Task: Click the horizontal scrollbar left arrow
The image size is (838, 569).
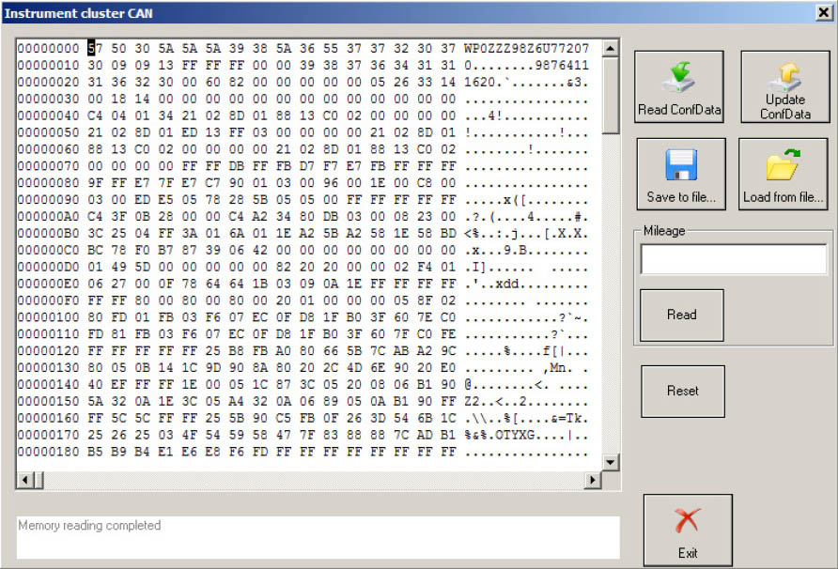Action: (x=25, y=481)
